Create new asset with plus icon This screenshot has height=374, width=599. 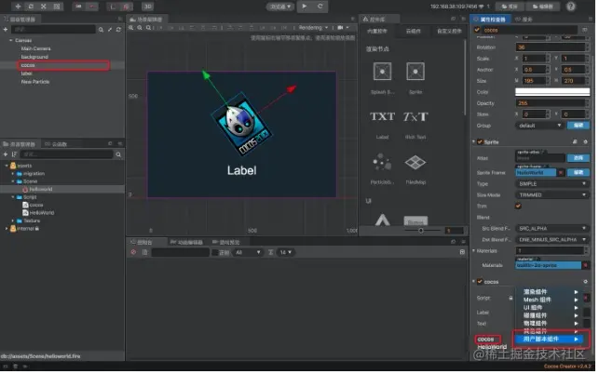6,154
